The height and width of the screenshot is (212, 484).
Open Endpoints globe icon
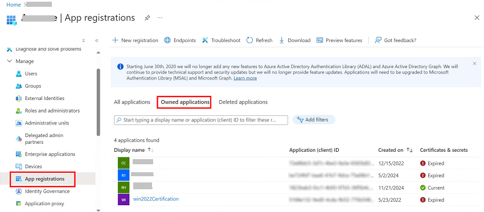coord(167,40)
